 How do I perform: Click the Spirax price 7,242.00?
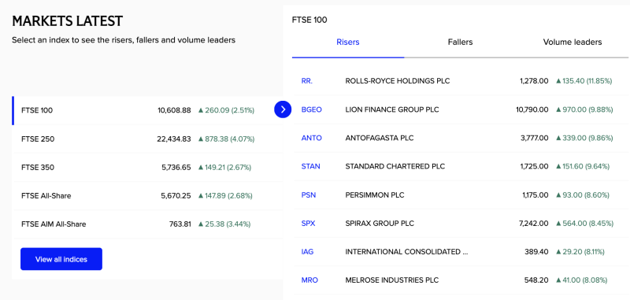click(x=534, y=224)
